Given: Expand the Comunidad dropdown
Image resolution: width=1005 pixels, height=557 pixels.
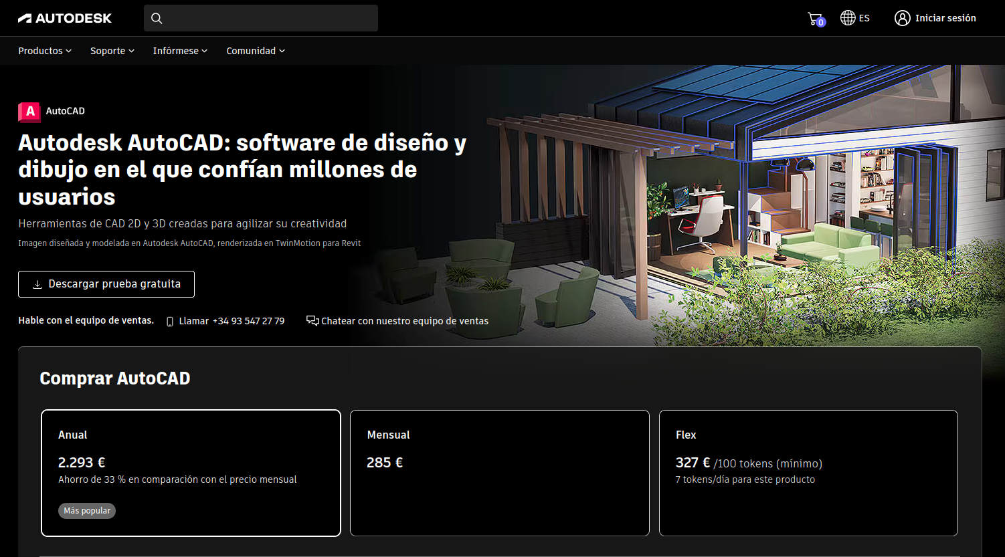Looking at the screenshot, I should click(x=254, y=51).
